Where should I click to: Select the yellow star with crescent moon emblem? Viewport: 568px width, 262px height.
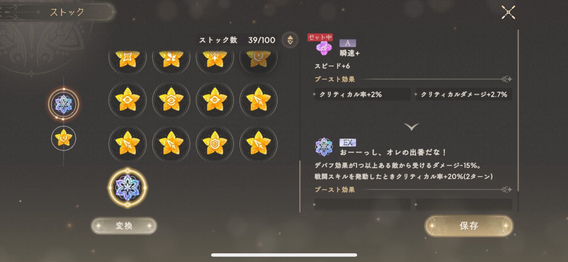click(258, 58)
